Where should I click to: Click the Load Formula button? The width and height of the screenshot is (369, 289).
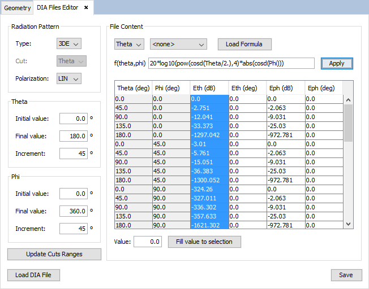[244, 44]
